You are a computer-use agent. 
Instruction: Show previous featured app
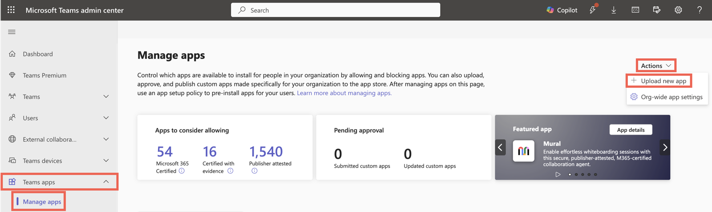(x=500, y=147)
